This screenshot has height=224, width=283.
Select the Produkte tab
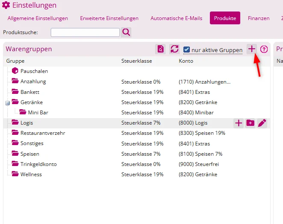(x=225, y=18)
